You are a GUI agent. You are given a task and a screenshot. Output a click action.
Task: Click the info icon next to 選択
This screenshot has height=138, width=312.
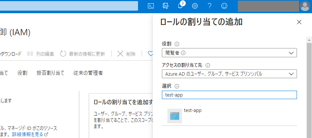[x=177, y=86]
